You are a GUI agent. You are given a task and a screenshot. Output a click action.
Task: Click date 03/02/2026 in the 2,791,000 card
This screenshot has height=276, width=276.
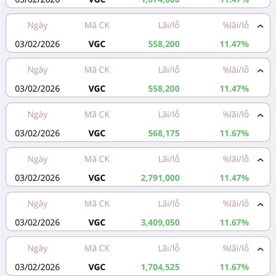37,178
